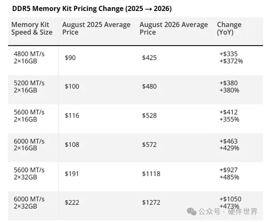266x222 pixels.
Task: Select the August 2025 Average Price header
Action: coord(96,28)
